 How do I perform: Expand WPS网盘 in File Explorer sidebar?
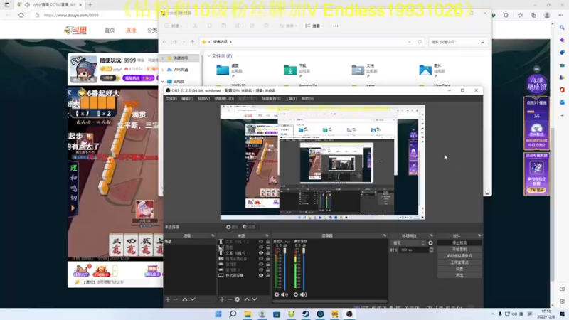pos(163,70)
